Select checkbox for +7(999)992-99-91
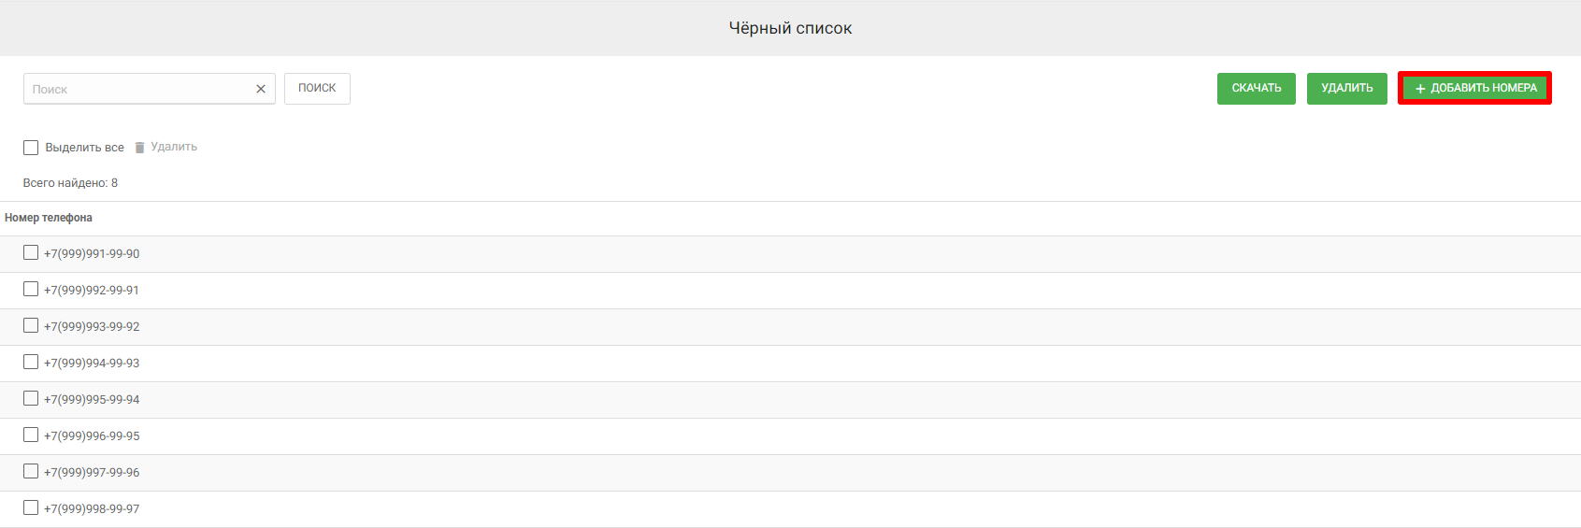Screen dimensions: 1581x528 click(x=31, y=289)
